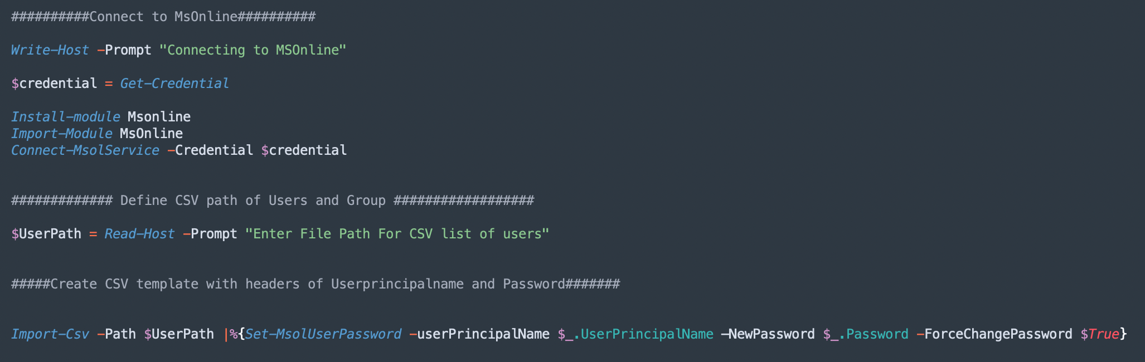The image size is (1145, 362).
Task: Click the "Create CSV template" comment line
Action: pyautogui.click(x=315, y=284)
